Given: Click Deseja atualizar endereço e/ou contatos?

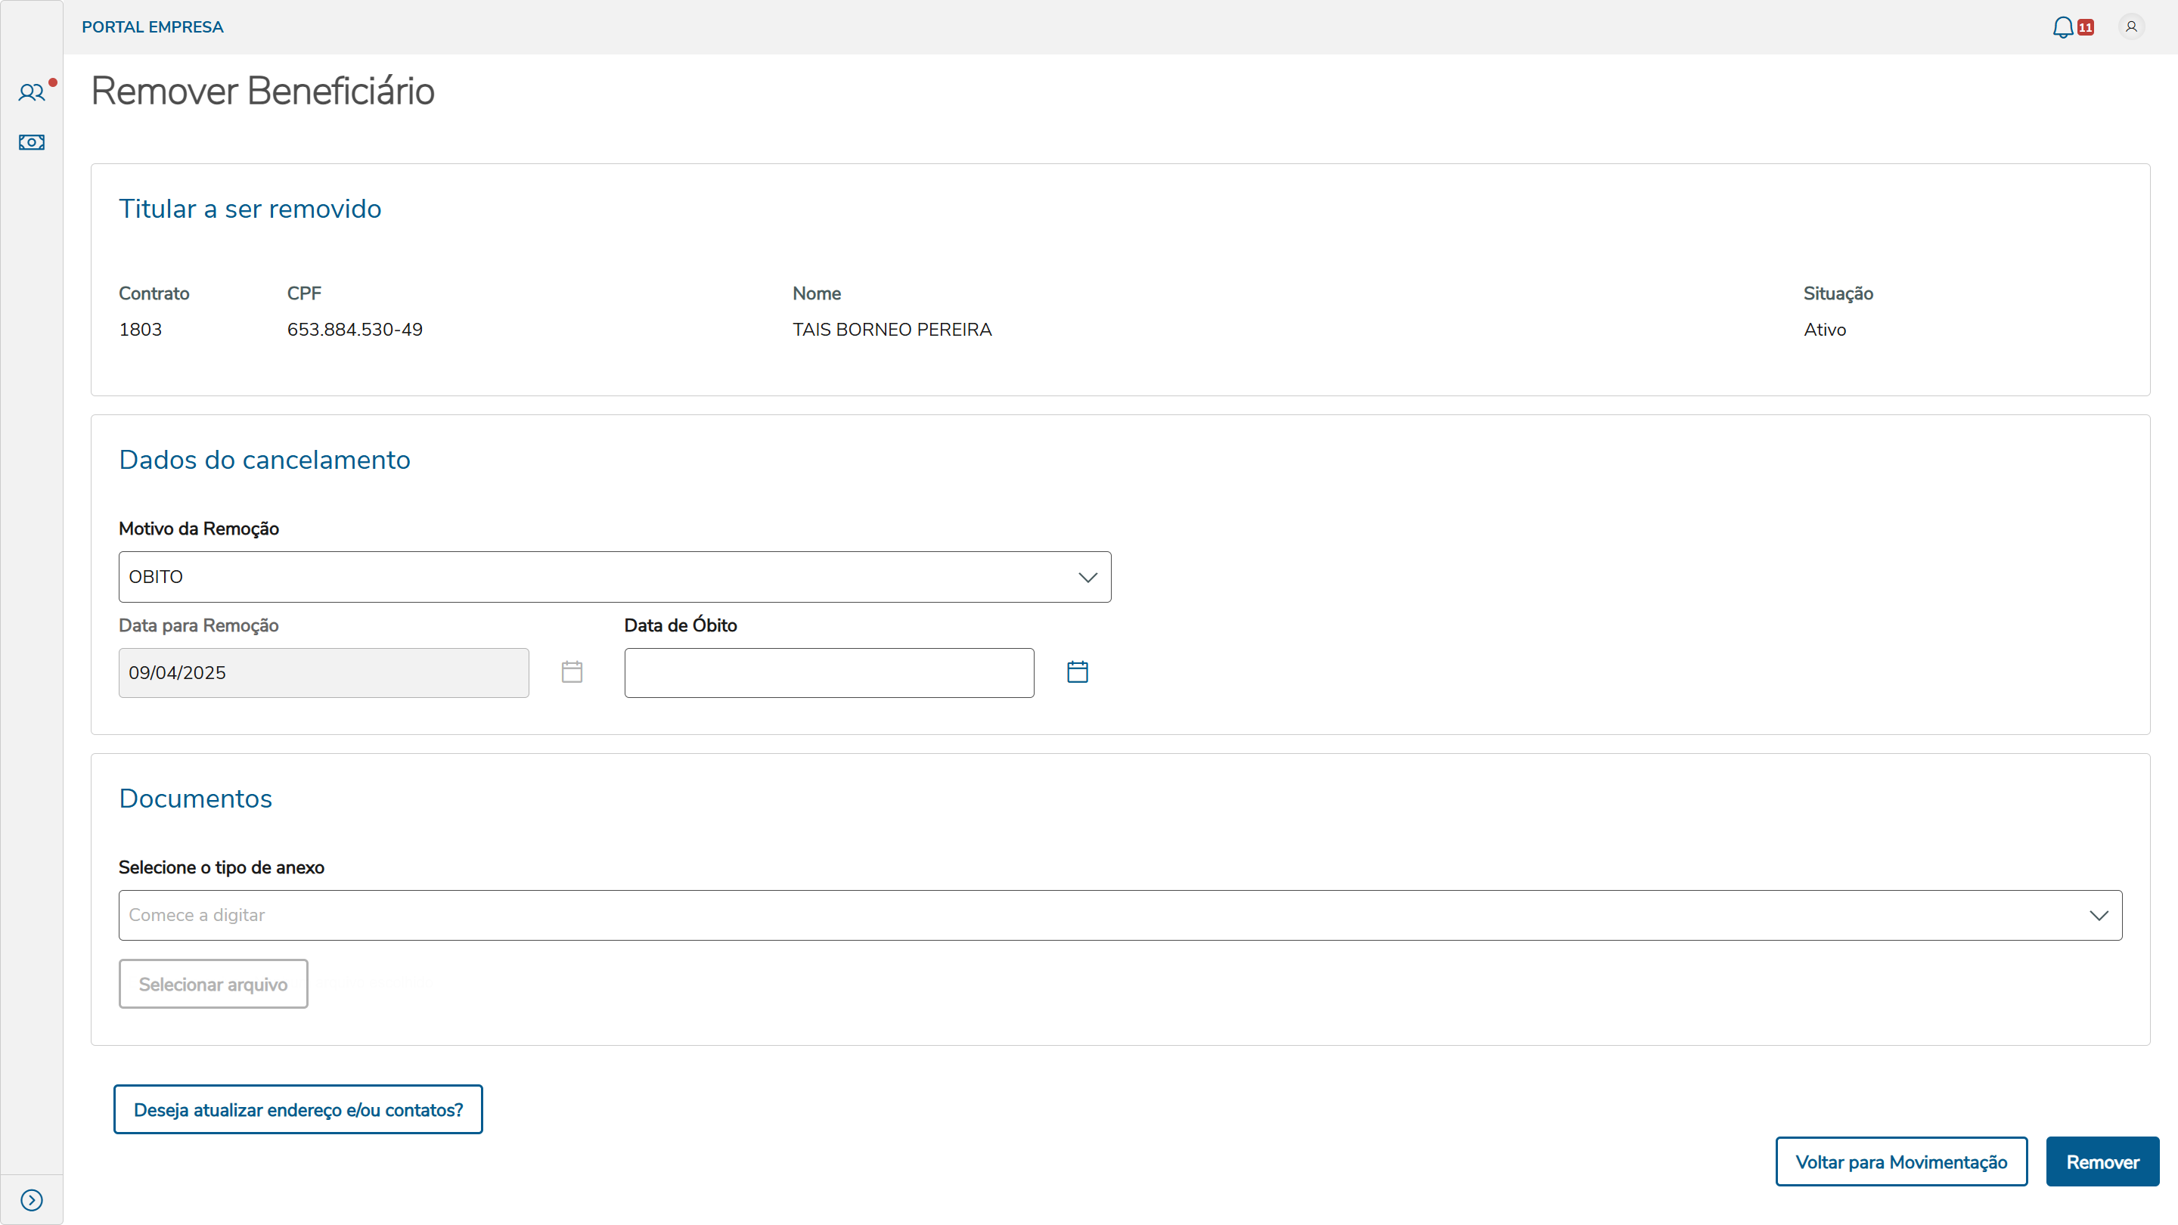Looking at the screenshot, I should pyautogui.click(x=298, y=1109).
